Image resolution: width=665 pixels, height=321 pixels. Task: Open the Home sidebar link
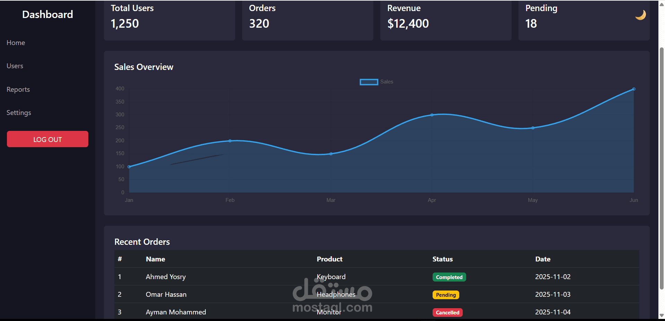[16, 43]
